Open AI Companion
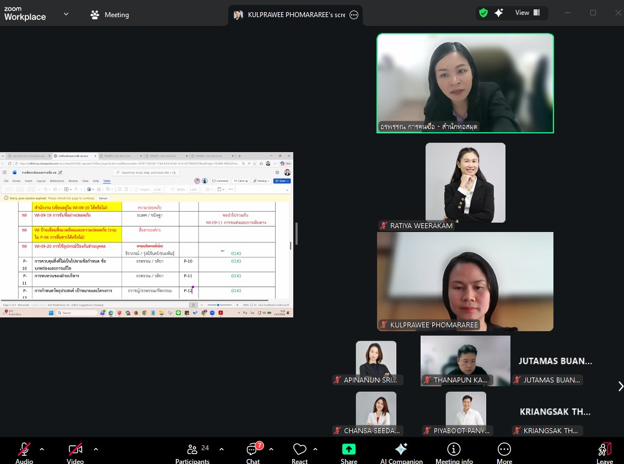The image size is (624, 464). click(401, 449)
